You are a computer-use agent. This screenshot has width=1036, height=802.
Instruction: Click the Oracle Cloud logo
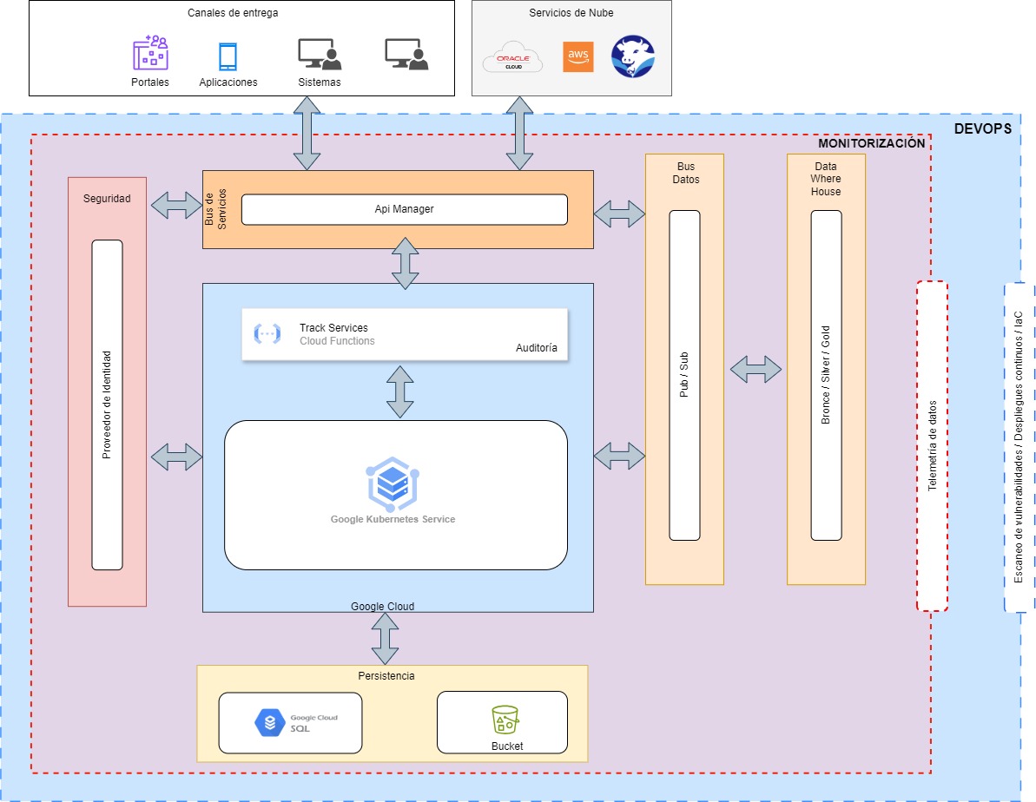(x=512, y=57)
